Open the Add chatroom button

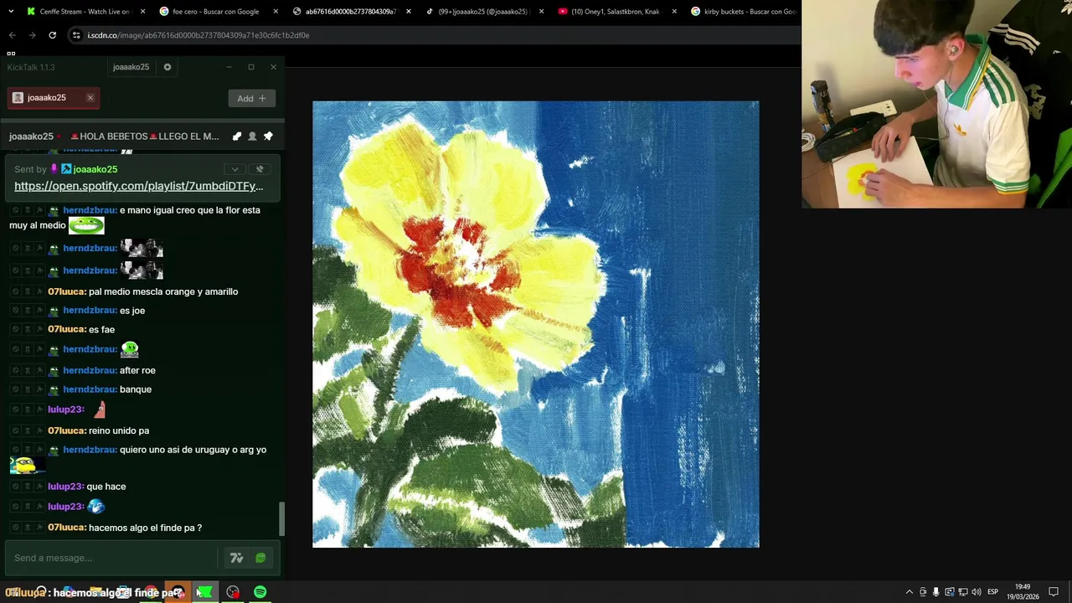(x=251, y=98)
